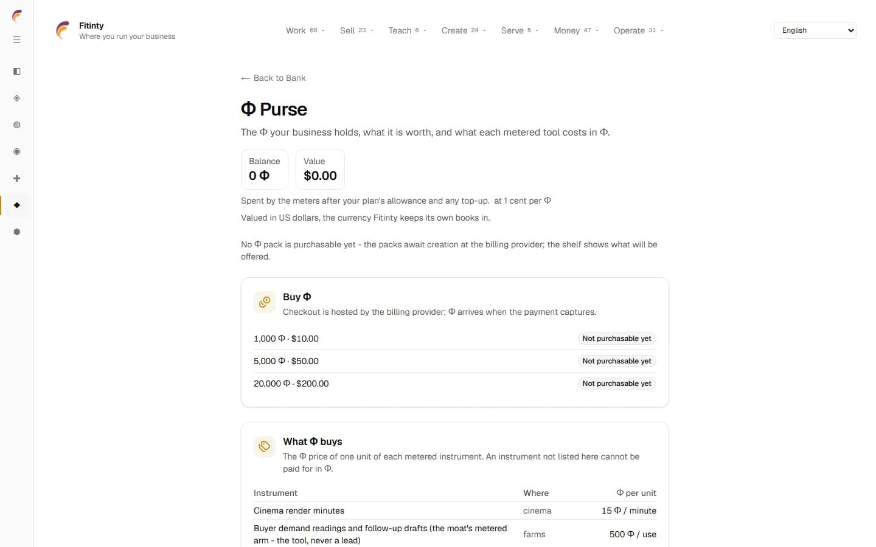876x547 pixels.
Task: Open the hamburger menu in sidebar
Action: click(17, 40)
